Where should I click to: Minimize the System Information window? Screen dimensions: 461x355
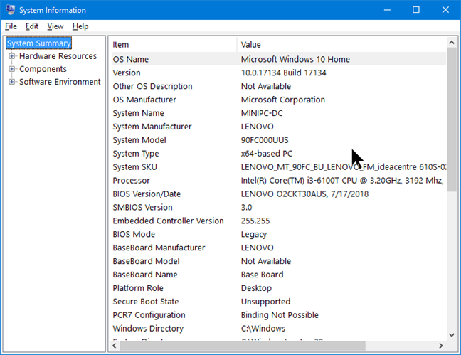[x=388, y=10]
